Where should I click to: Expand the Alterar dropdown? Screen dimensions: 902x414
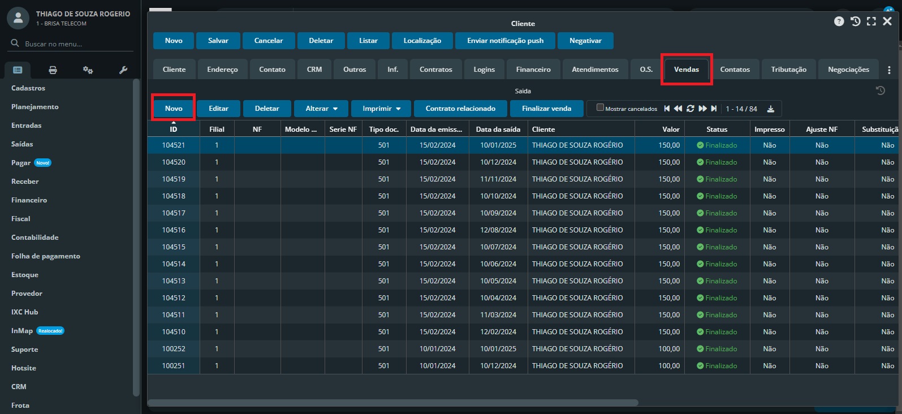pyautogui.click(x=321, y=109)
